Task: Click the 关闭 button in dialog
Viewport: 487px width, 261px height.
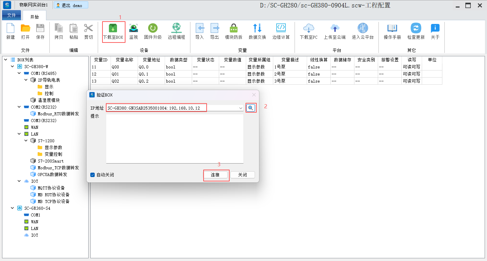Action: click(242, 175)
